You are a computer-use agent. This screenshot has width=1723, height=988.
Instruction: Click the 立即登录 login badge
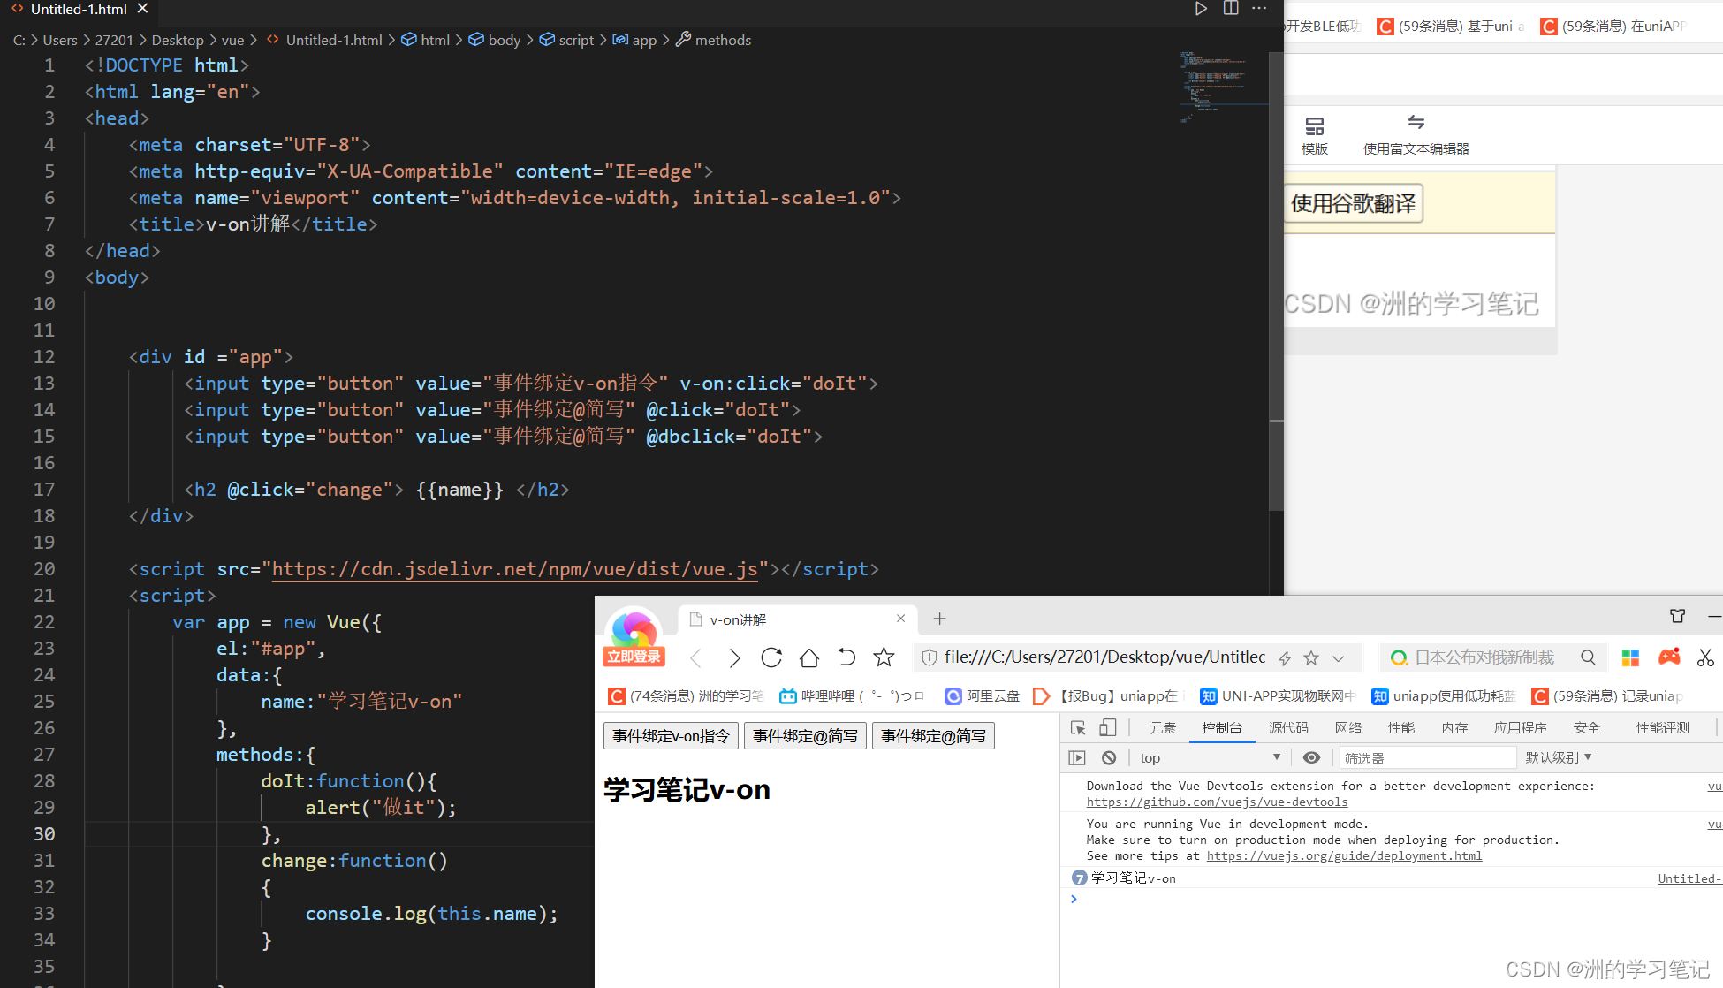coord(634,657)
